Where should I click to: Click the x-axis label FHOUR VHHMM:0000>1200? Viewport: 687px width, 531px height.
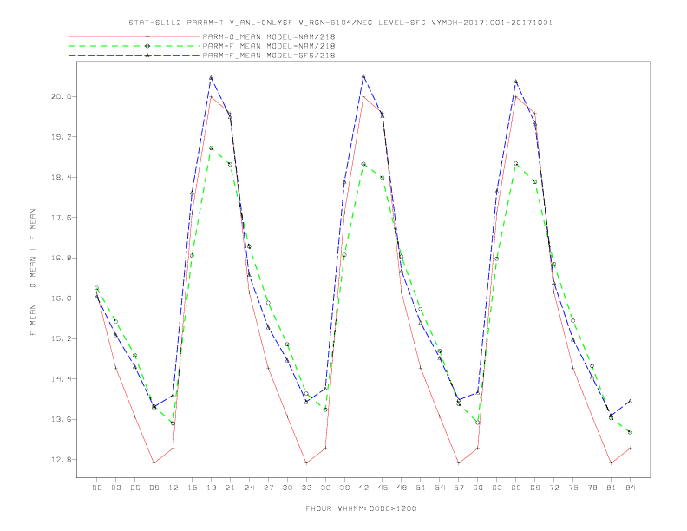pyautogui.click(x=361, y=508)
